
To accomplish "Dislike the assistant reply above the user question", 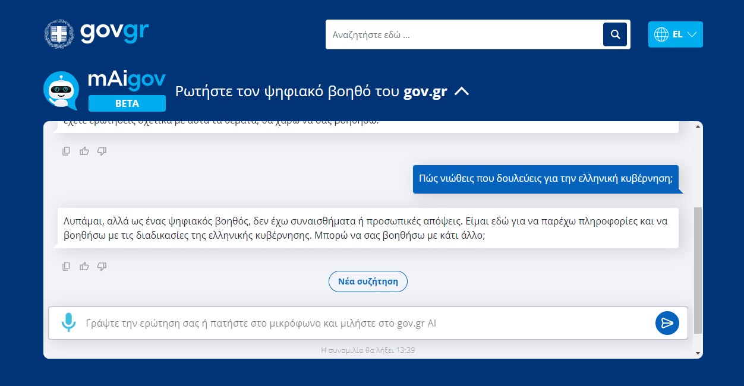I will tap(102, 151).
